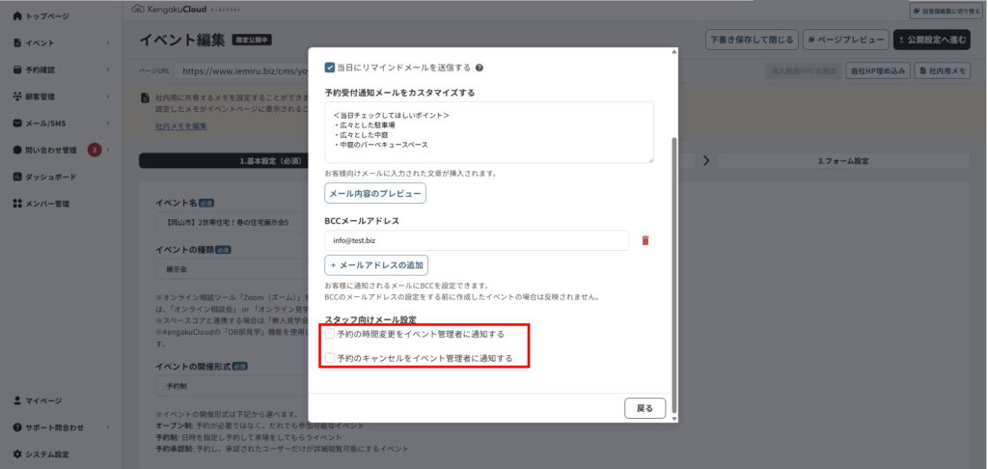Enable 予約の時間変更をイベント管理者に通知する

click(x=330, y=334)
